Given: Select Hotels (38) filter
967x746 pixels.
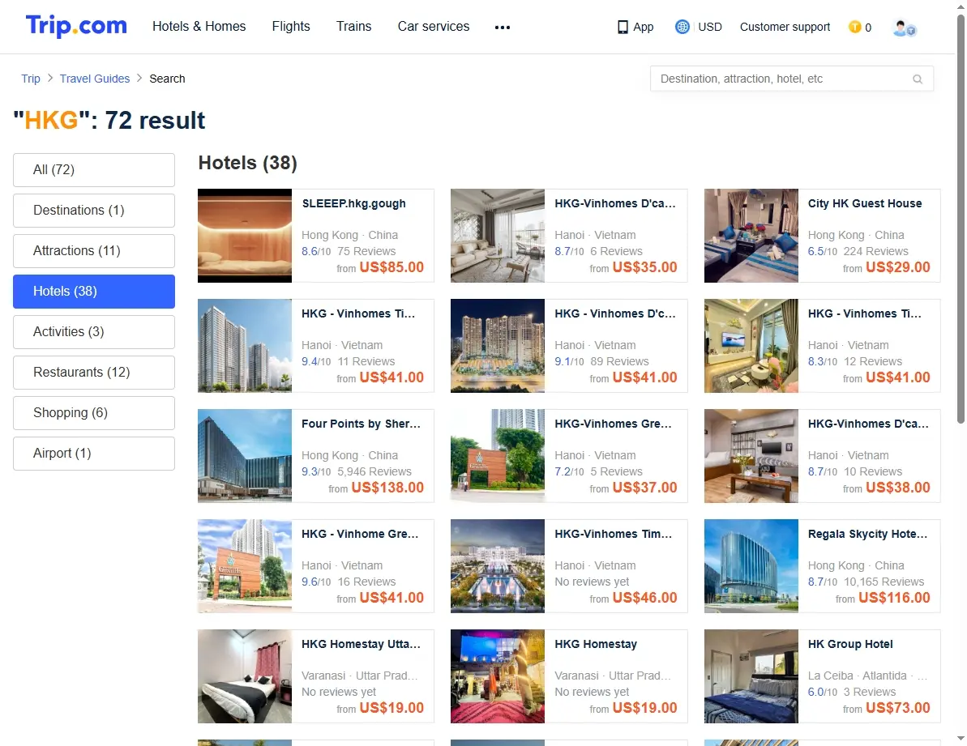Looking at the screenshot, I should point(94,292).
